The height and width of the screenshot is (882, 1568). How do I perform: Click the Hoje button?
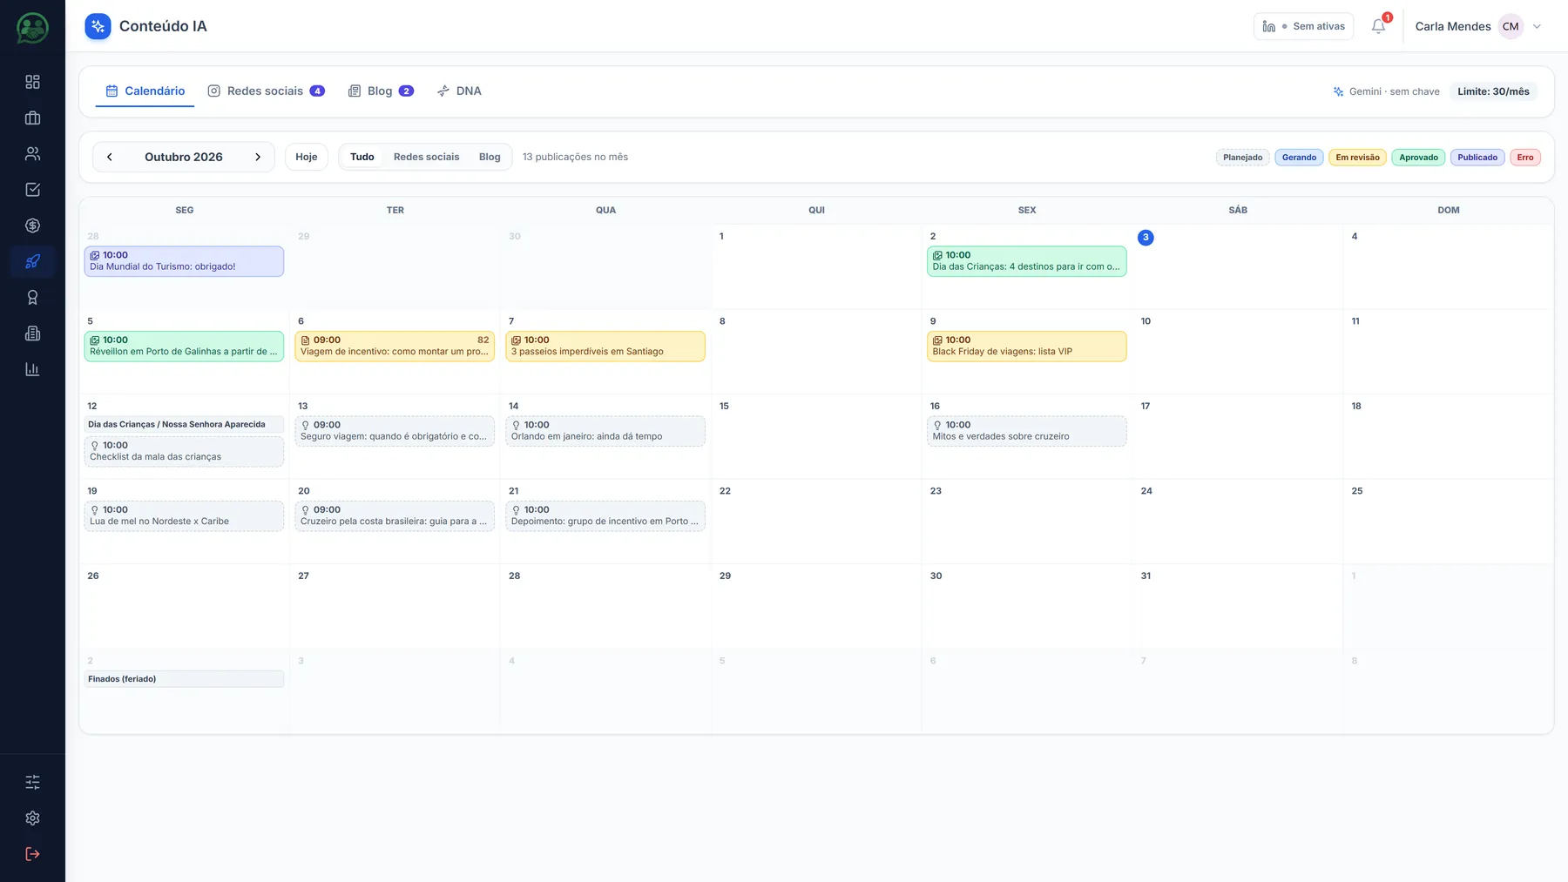tap(306, 157)
